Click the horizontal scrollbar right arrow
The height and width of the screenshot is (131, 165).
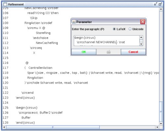point(157,127)
